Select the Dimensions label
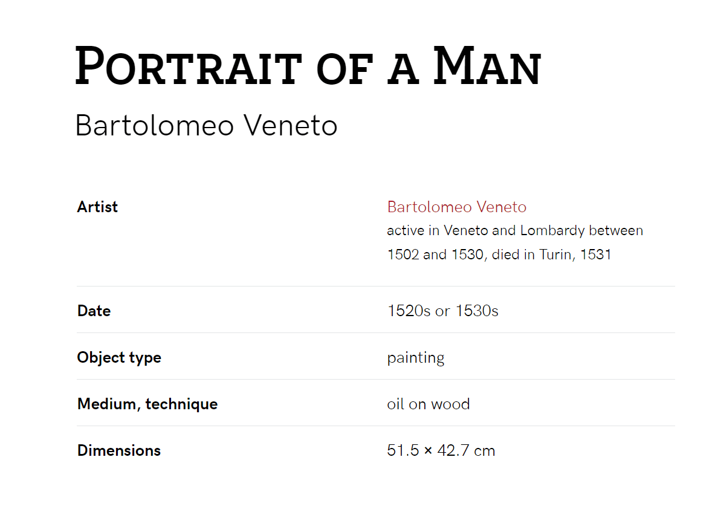Image resolution: width=712 pixels, height=512 pixels. 119,451
